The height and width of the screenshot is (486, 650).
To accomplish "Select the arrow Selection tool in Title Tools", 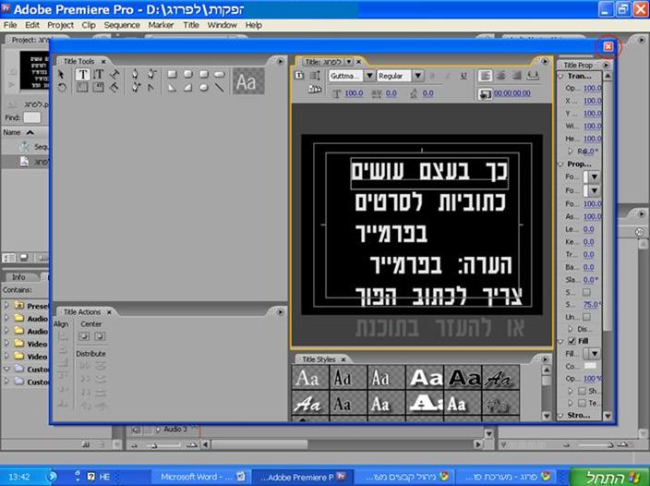I will (x=61, y=74).
